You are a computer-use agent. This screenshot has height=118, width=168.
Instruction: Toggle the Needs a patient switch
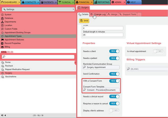click(x=114, y=58)
